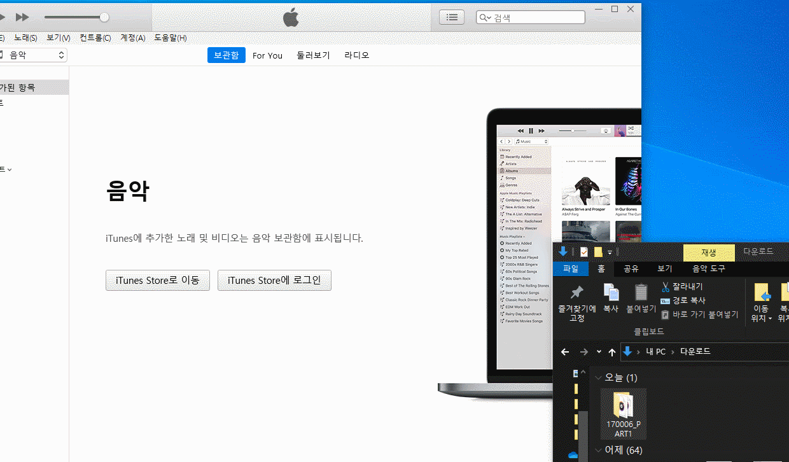Collapse the 오늘 (1) group
Image resolution: width=789 pixels, height=462 pixels.
[x=597, y=377]
